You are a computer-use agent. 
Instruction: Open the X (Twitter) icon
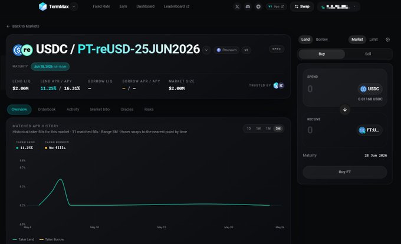pos(237,6)
